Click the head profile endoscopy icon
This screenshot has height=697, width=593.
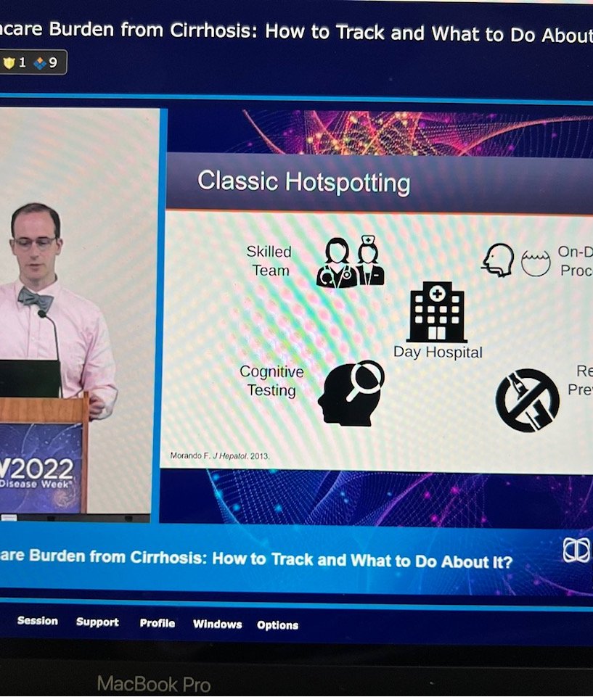[x=498, y=260]
